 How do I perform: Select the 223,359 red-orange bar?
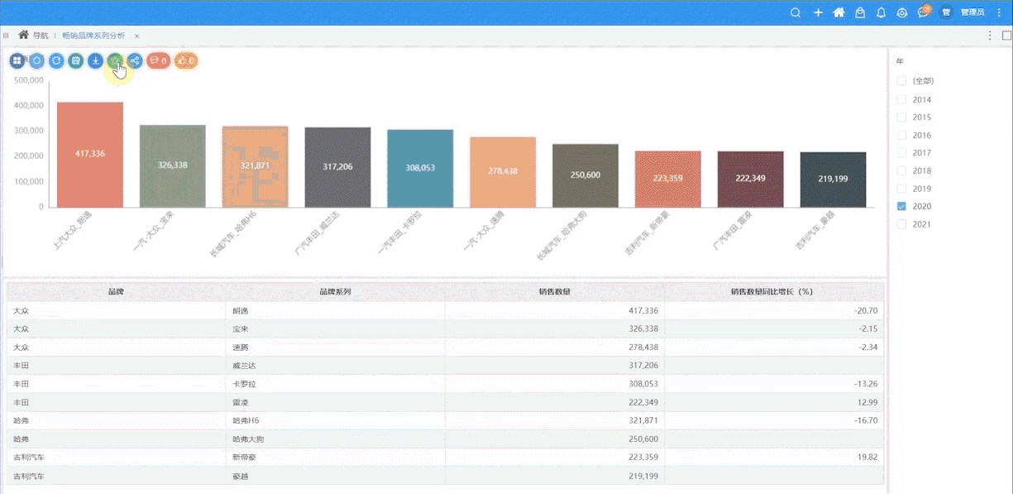tap(668, 179)
